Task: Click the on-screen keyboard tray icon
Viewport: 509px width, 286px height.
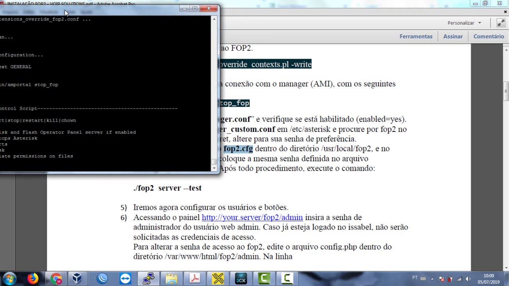Action: tap(423, 278)
